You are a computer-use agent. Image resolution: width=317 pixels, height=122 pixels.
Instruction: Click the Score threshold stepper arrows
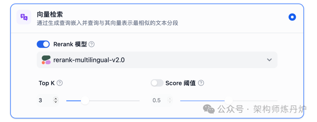(169, 100)
